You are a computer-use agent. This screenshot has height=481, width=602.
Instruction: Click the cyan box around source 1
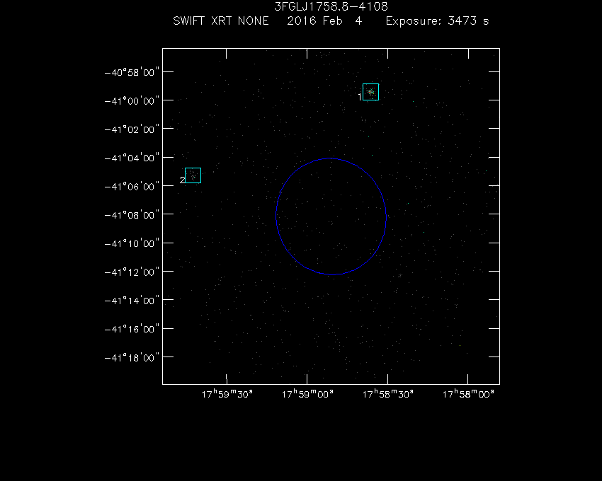coord(370,92)
